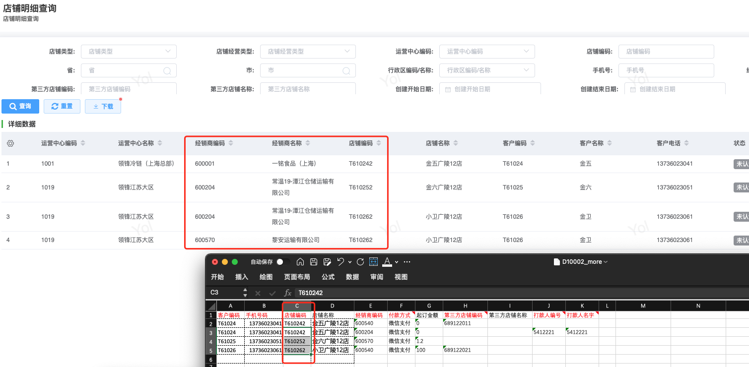
Task: Select the Excel column D header
Action: coord(332,306)
